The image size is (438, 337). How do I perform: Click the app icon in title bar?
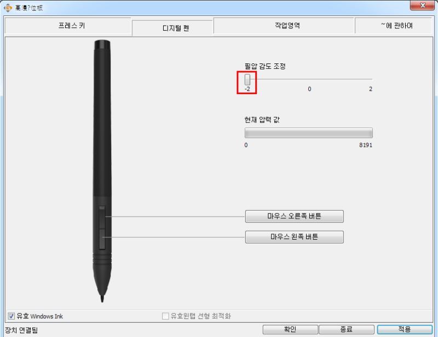[8, 8]
